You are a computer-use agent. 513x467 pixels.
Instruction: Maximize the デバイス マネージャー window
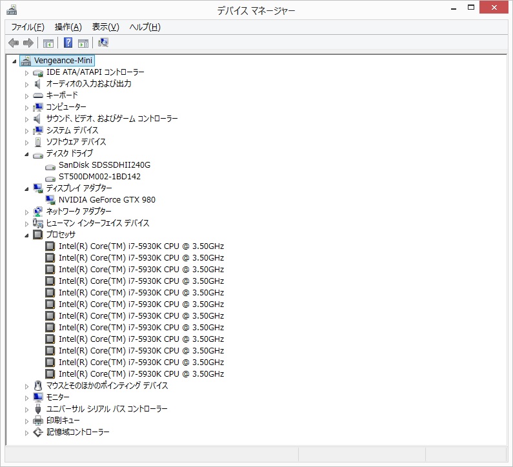(471, 8)
